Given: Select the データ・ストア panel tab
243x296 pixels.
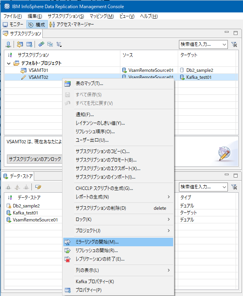Looking at the screenshot, I should tap(18, 176).
